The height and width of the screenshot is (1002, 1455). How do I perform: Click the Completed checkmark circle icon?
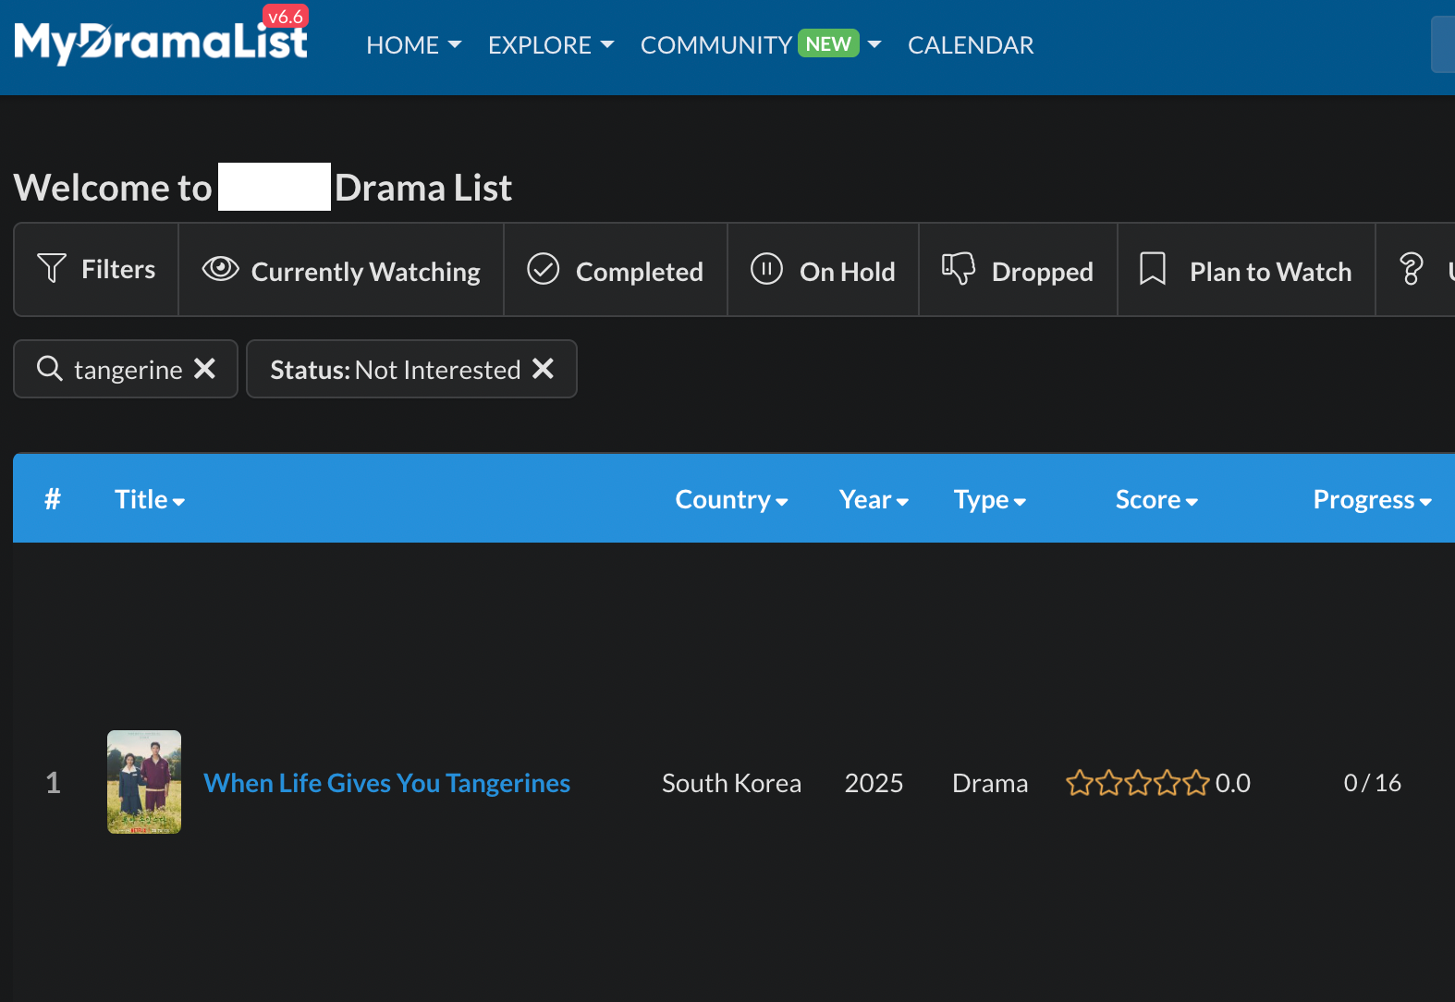544,269
